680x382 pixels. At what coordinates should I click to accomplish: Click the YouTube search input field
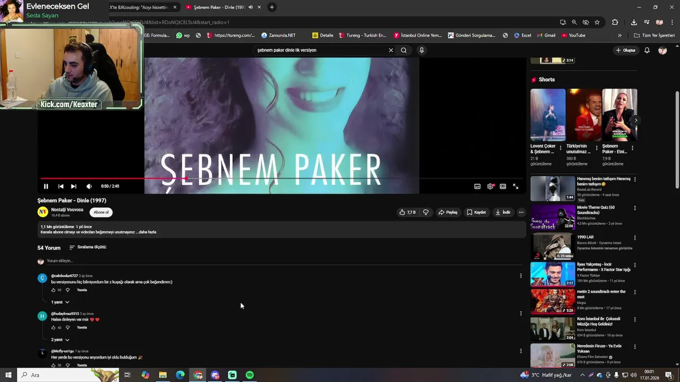click(x=321, y=50)
